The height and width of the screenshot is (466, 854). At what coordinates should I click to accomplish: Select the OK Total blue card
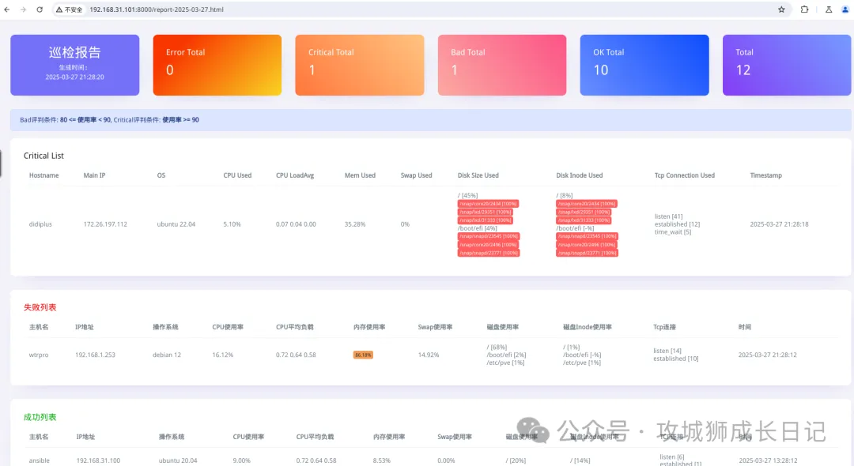coord(644,65)
